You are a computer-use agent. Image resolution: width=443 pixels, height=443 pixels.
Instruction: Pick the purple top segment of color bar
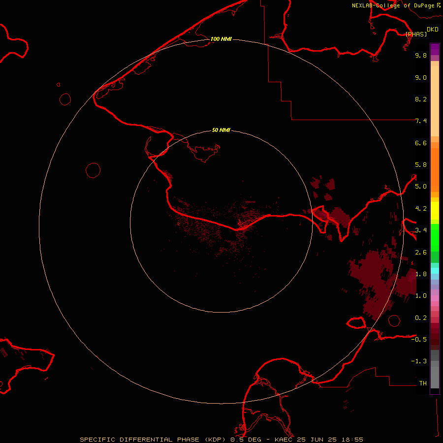tap(435, 49)
